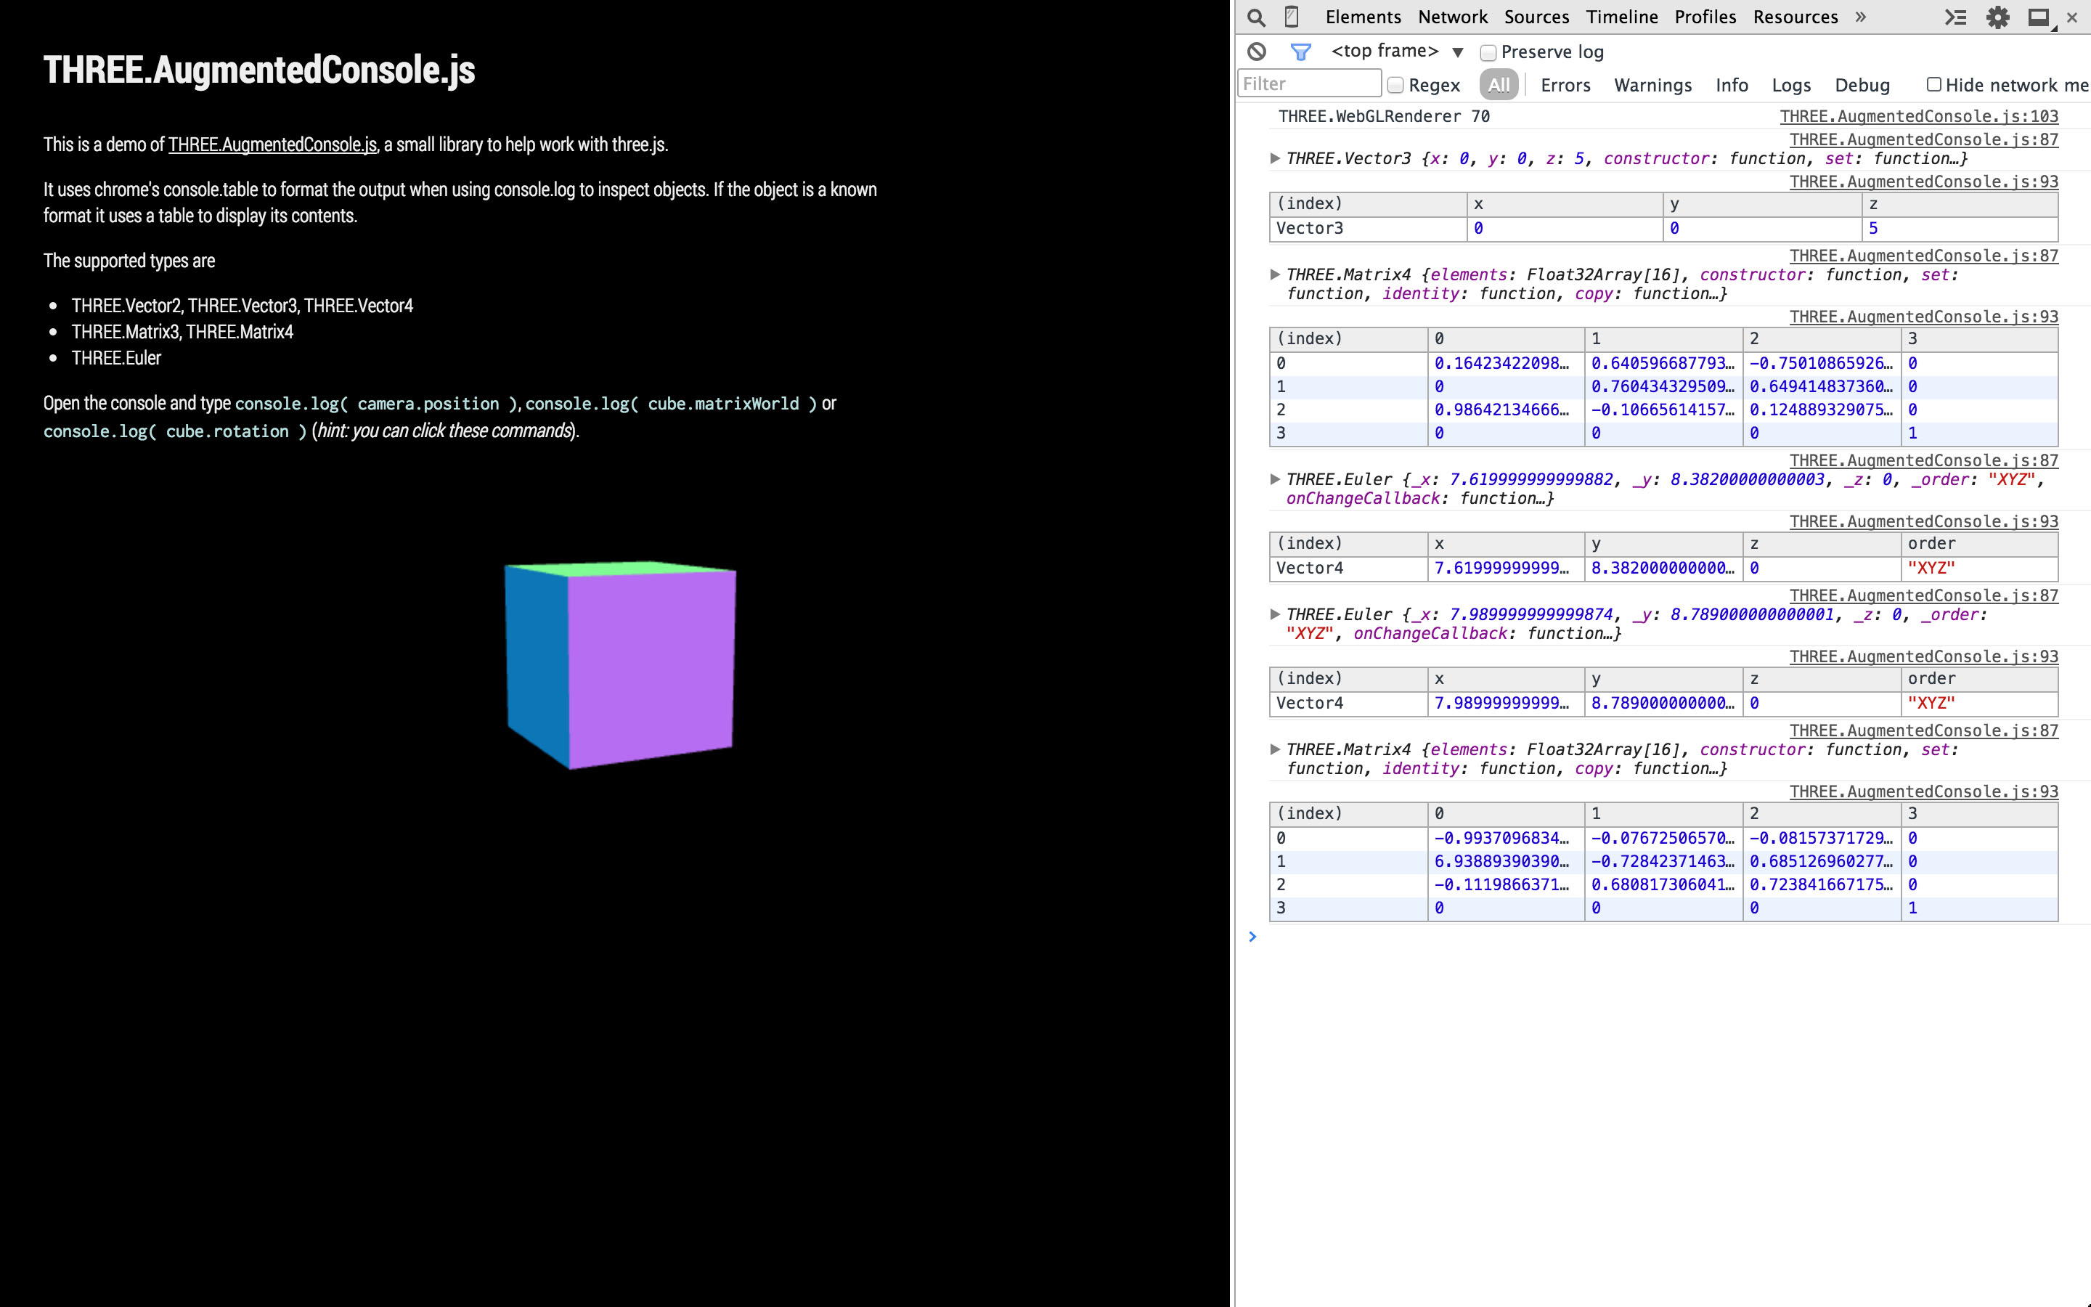2091x1307 pixels.
Task: Check the Regex filter checkbox
Action: (x=1397, y=86)
